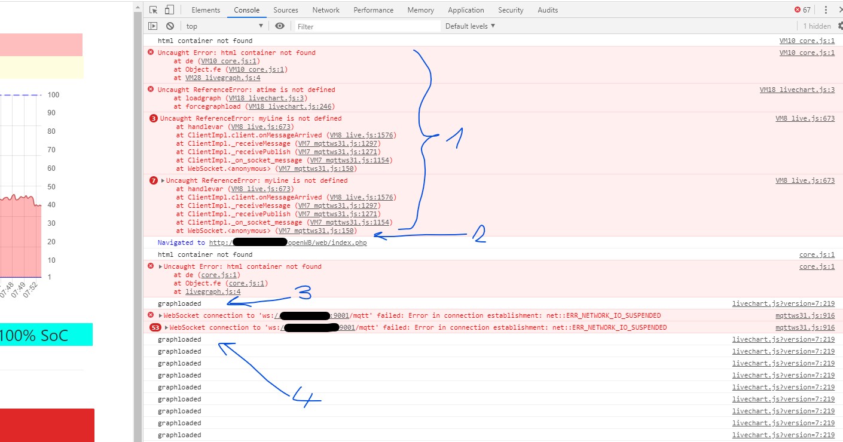The image size is (843, 442).
Task: Open the Application tab
Action: (466, 10)
